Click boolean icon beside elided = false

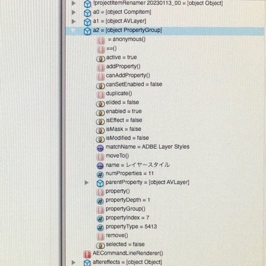click(101, 104)
